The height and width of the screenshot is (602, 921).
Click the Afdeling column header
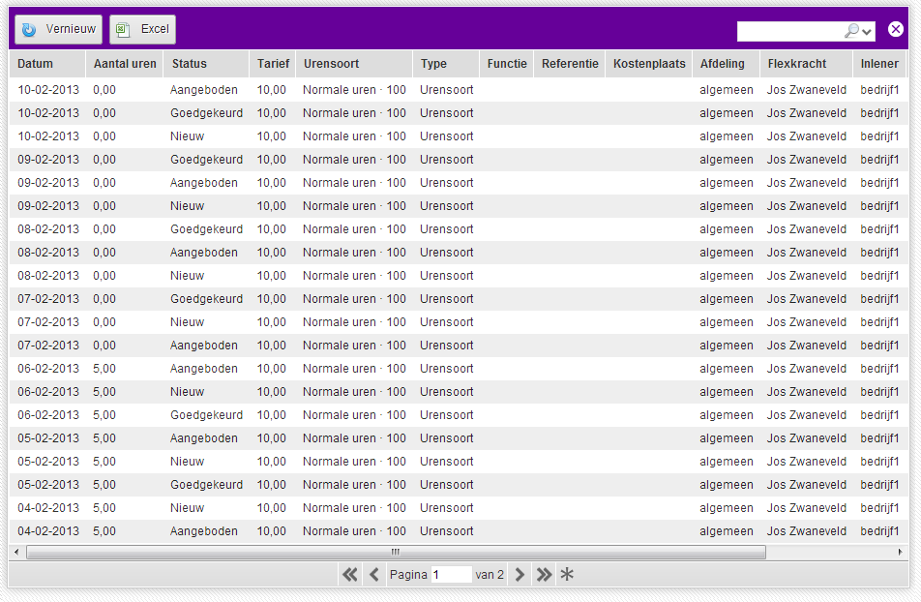pos(726,64)
